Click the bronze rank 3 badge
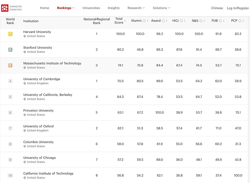 click(x=10, y=65)
